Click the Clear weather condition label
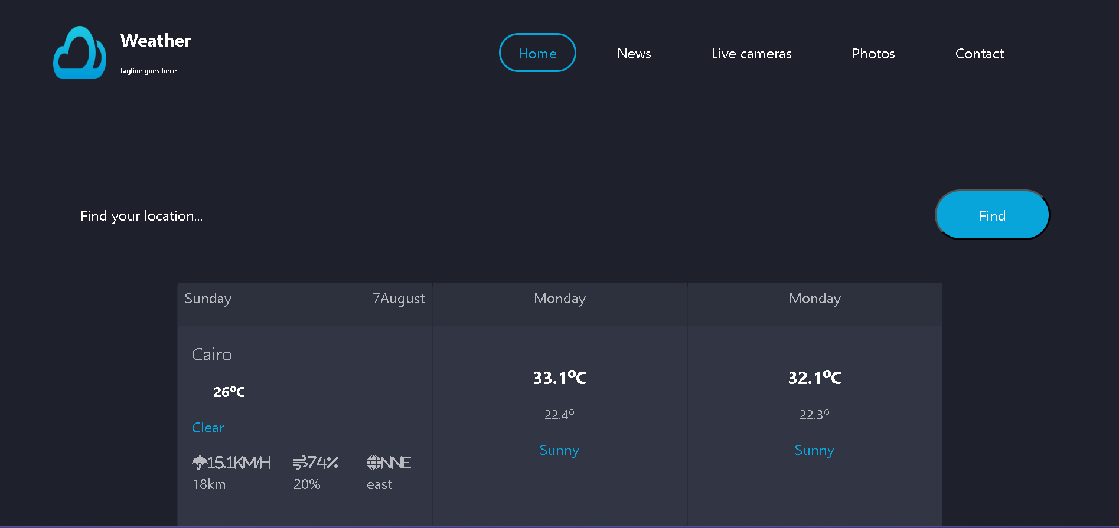1119x528 pixels. tap(208, 428)
